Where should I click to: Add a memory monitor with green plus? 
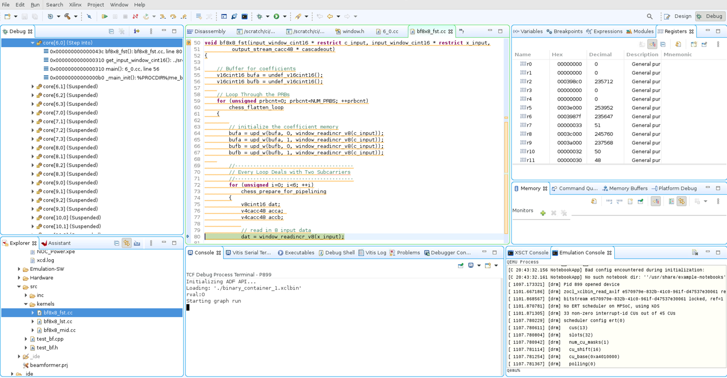click(x=543, y=213)
